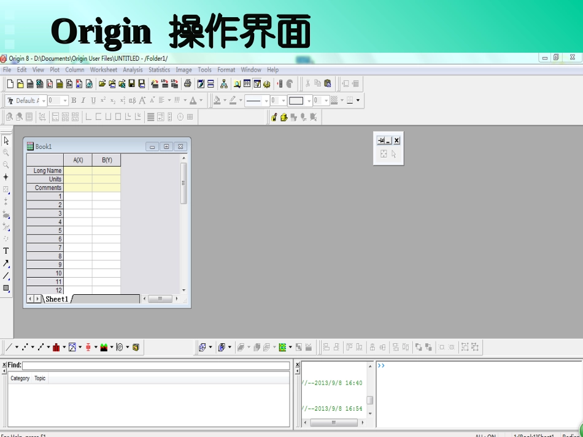Expand the Line plot type dropdown arrow
The width and height of the screenshot is (583, 437).
coord(17,347)
